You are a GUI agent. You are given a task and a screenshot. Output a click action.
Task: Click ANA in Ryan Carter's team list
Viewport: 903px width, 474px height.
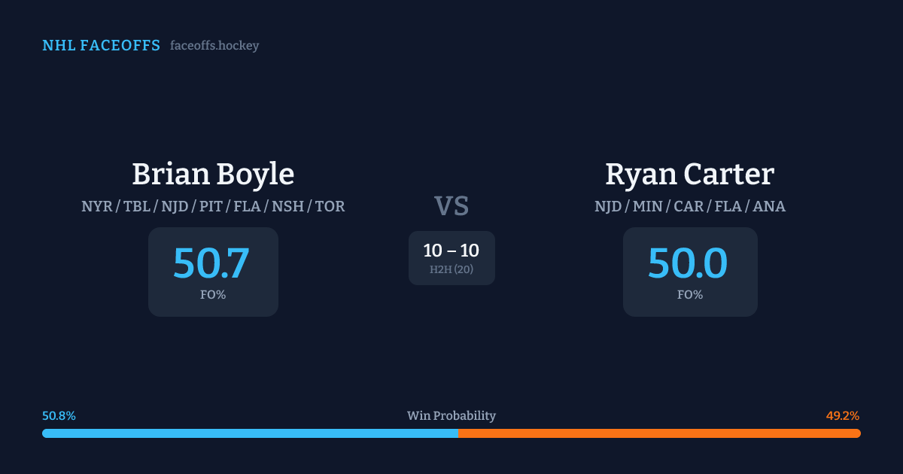[769, 206]
